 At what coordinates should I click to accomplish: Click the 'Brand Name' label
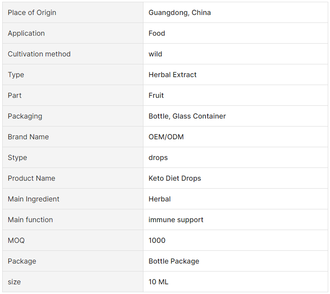(28, 137)
